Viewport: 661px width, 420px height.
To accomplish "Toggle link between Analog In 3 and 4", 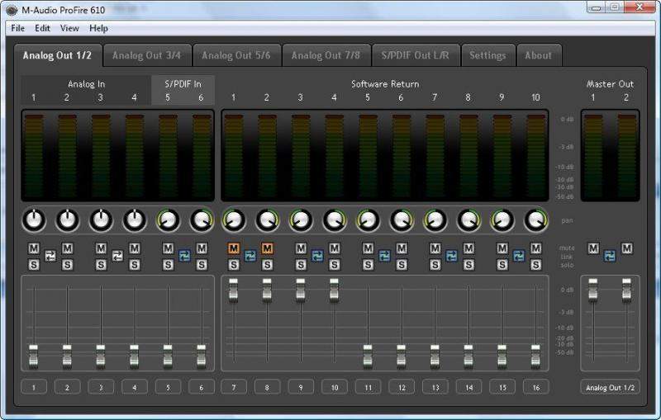I will 117,256.
